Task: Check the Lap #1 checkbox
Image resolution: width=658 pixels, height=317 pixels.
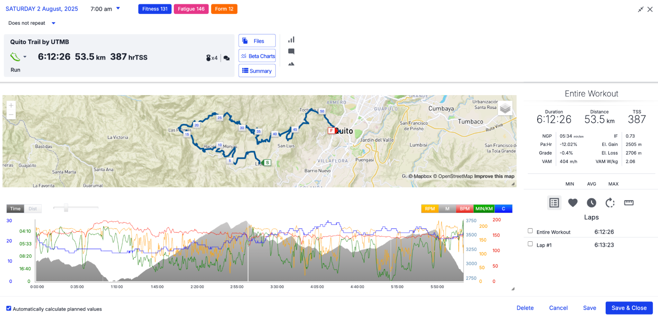Action: (530, 244)
